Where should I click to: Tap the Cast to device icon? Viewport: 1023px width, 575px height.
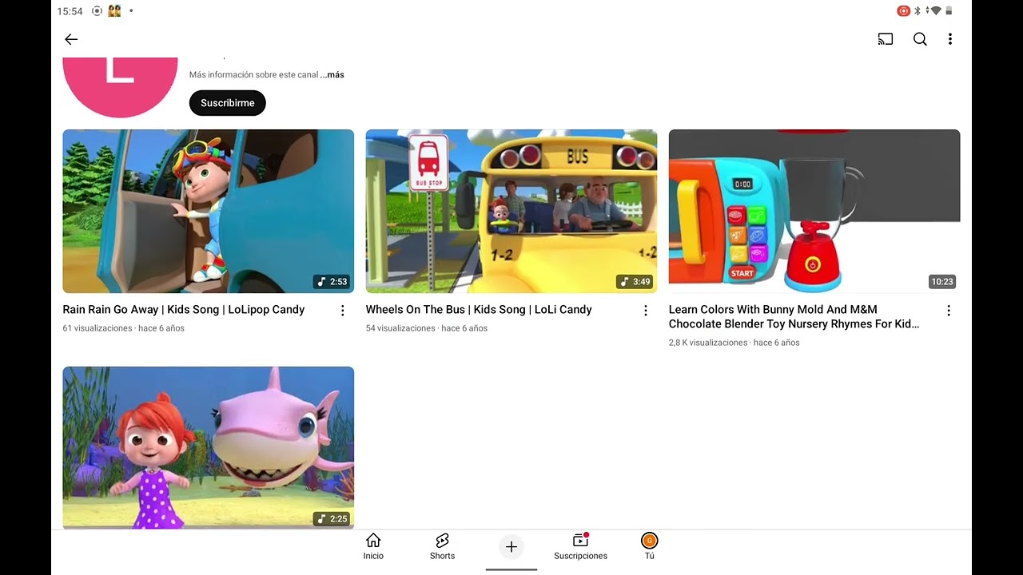(x=885, y=39)
